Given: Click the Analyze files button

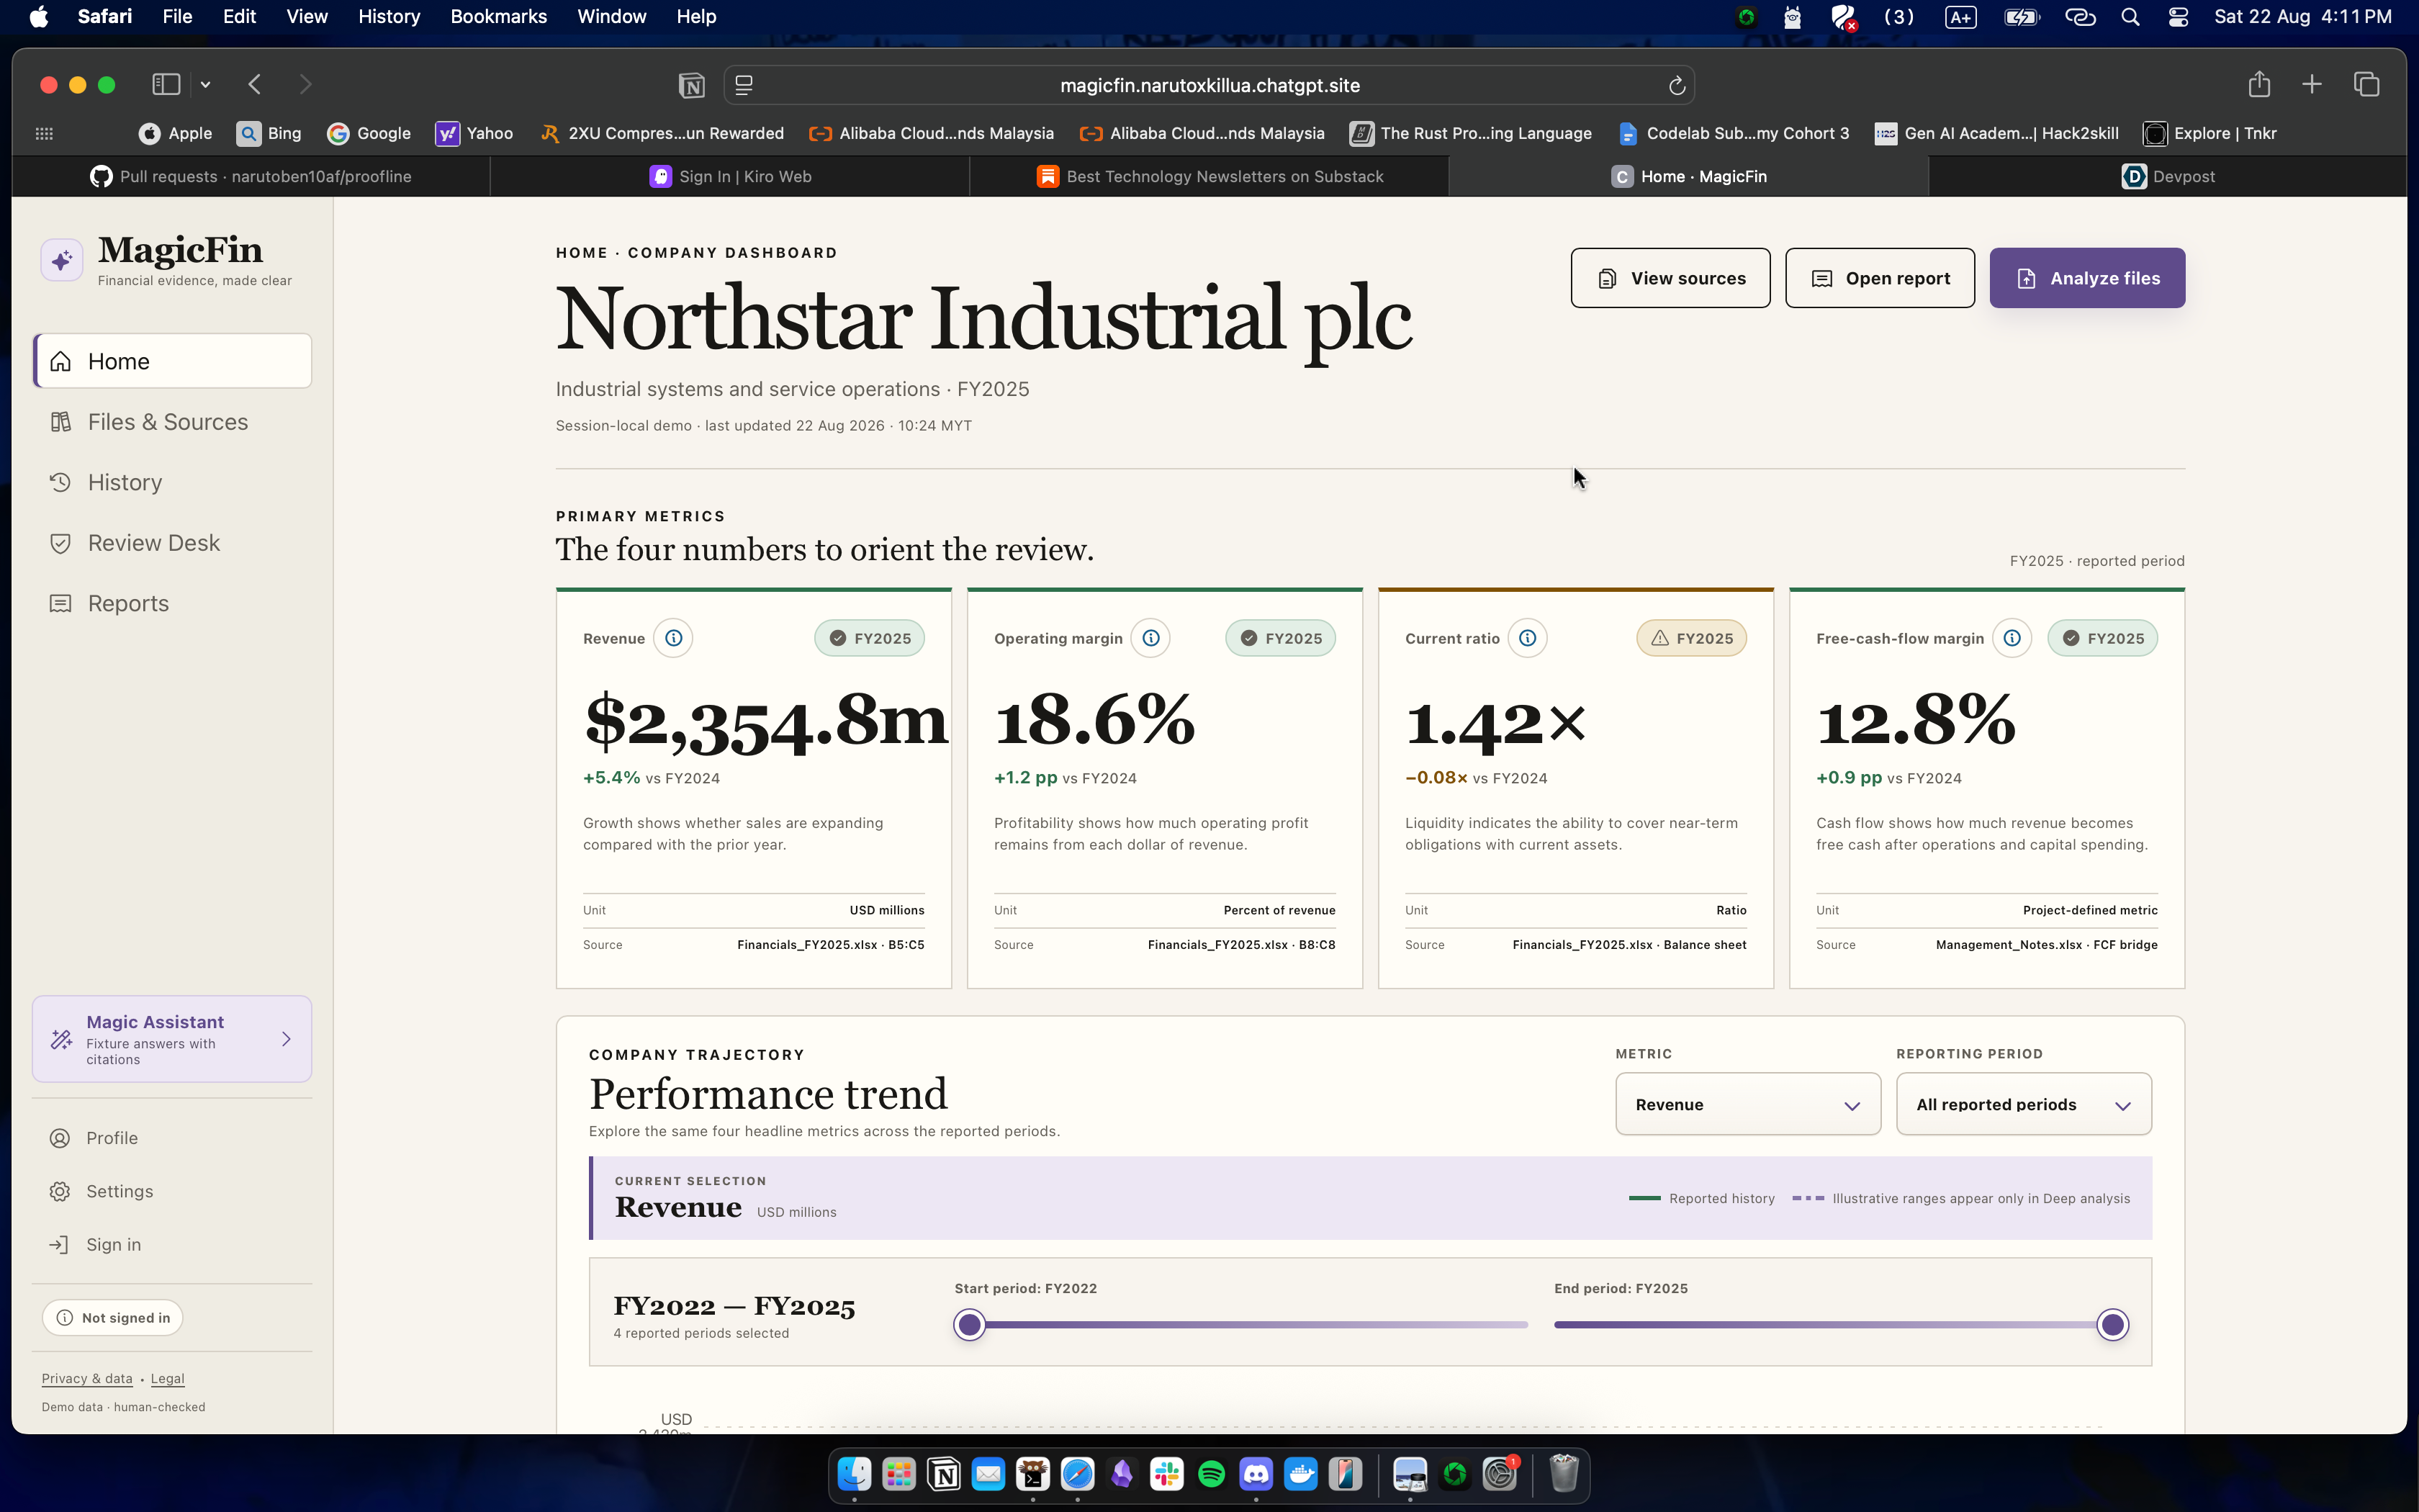Looking at the screenshot, I should [x=2087, y=278].
